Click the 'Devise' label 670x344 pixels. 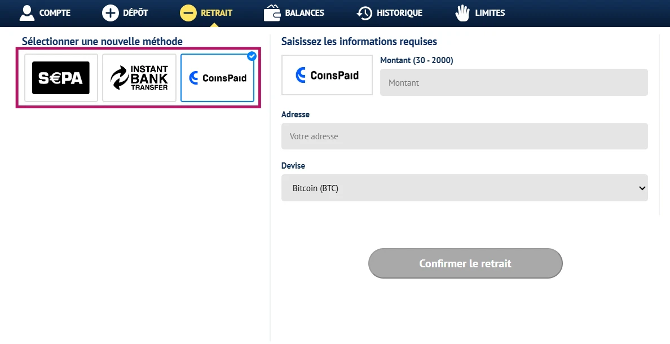tap(293, 166)
